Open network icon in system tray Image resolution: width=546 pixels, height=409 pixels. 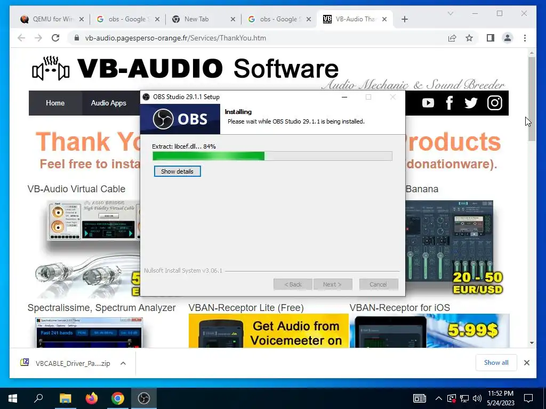464,398
